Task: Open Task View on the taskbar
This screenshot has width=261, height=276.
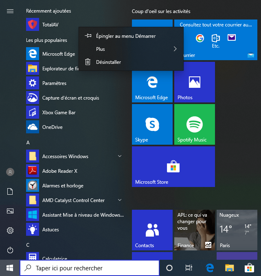Action: point(189,268)
